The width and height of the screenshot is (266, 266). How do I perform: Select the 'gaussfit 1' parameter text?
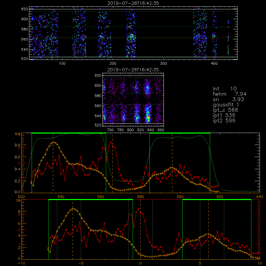pyautogui.click(x=226, y=105)
